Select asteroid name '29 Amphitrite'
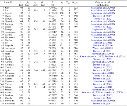Screen dimensions: 127x106 tap(8, 32)
